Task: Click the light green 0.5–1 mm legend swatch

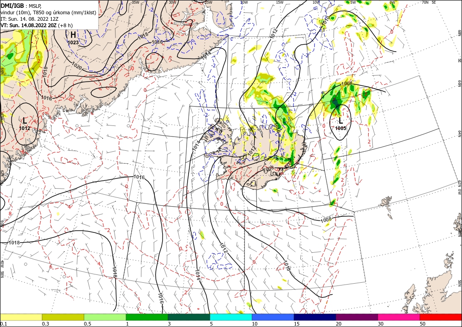Action: pyautogui.click(x=105, y=317)
